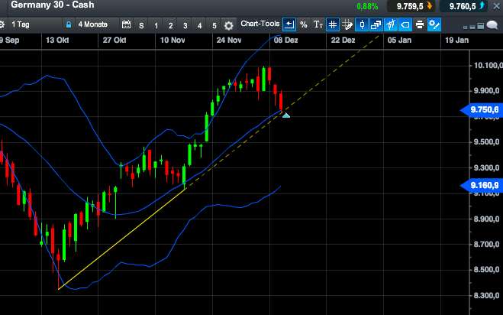Screen dimensions: 503x315
Task: Select the Text annotation tool
Action: coord(318,24)
